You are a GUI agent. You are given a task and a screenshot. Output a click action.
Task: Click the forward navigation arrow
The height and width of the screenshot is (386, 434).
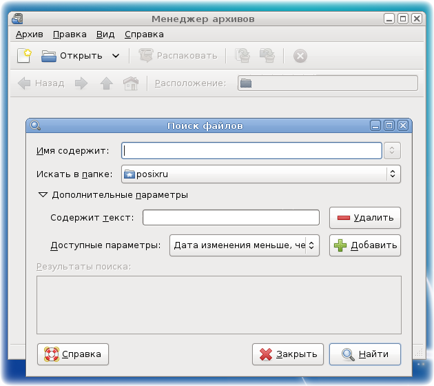(x=81, y=83)
